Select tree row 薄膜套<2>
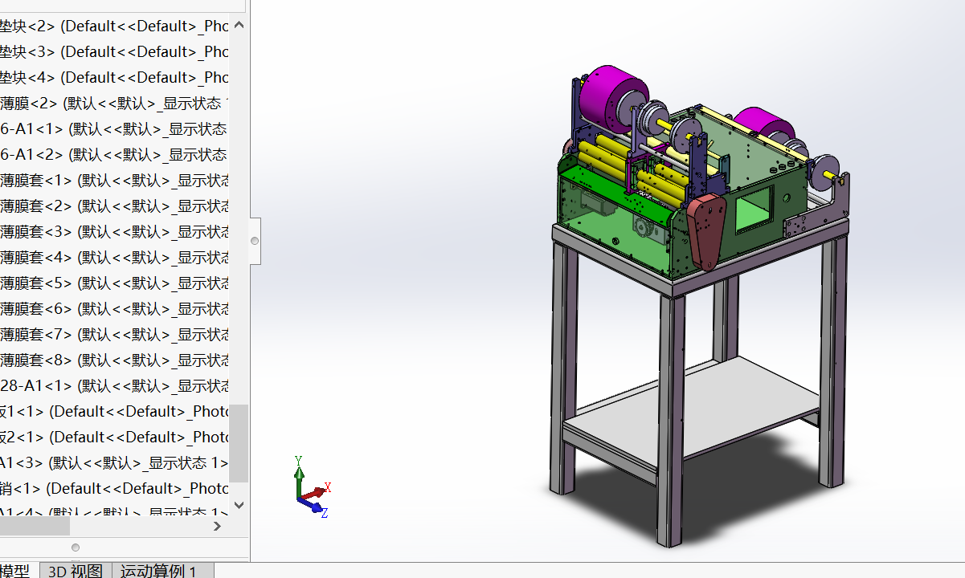The image size is (965, 578). [x=114, y=206]
